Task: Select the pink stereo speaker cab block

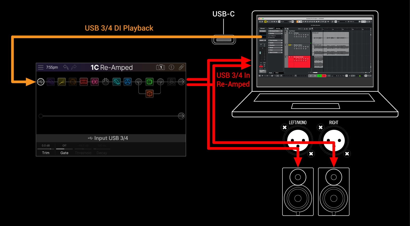Action: click(95, 82)
